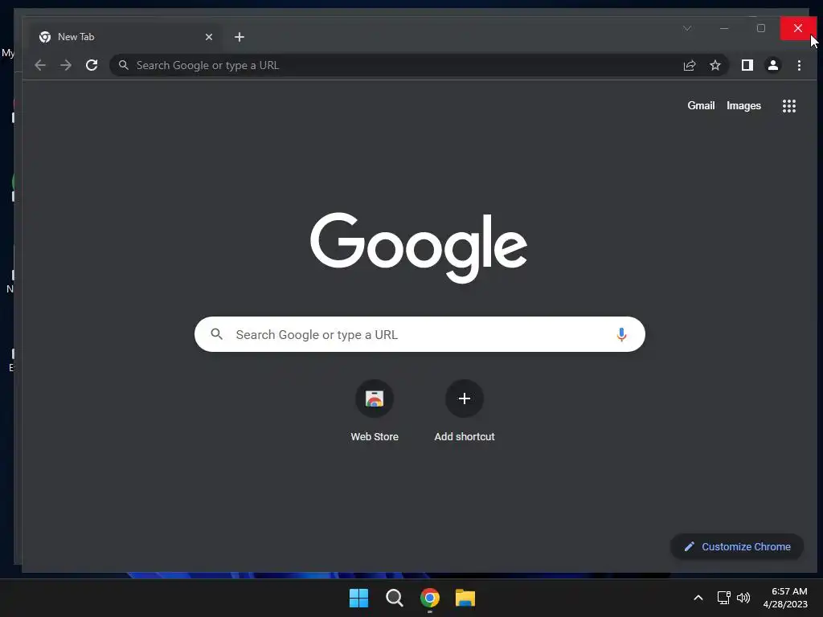Image resolution: width=823 pixels, height=617 pixels.
Task: Click the Customize Chrome button
Action: [737, 546]
